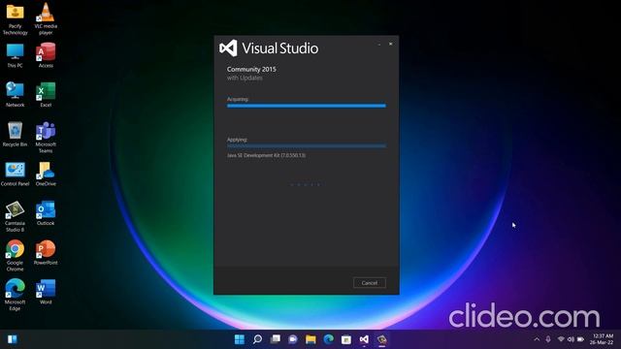Launch Access from the desktop shortcut
The width and height of the screenshot is (621, 349).
coord(46,55)
